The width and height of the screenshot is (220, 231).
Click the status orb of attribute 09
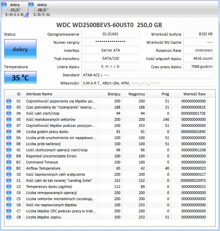tap(9, 132)
